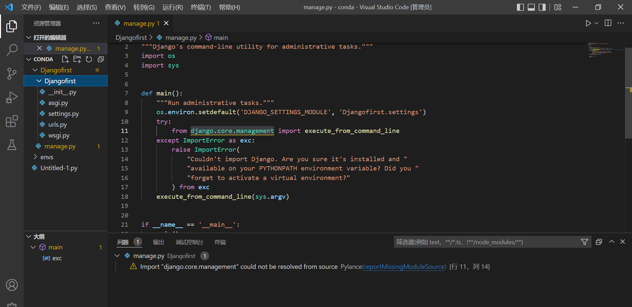
Task: Customize layout icon in title bar
Action: pos(558,7)
